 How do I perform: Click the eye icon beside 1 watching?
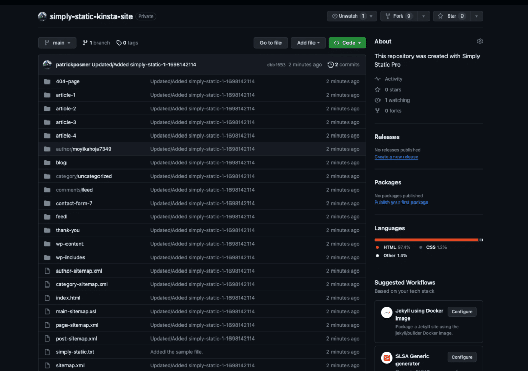pos(377,100)
